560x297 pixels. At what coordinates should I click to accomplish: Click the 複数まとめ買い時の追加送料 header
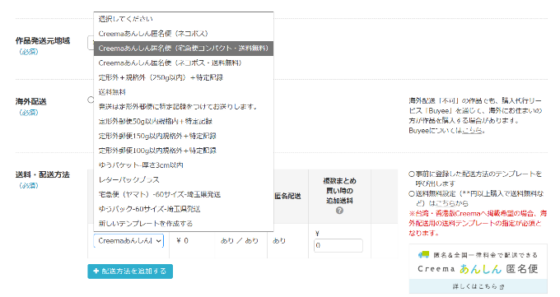click(339, 191)
